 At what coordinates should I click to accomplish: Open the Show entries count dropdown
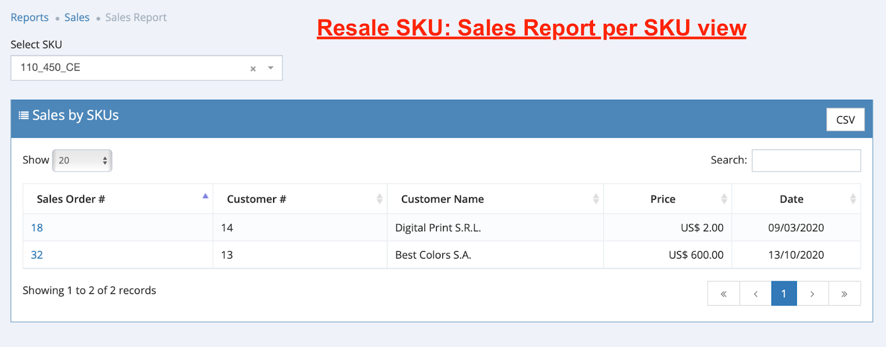click(x=82, y=160)
